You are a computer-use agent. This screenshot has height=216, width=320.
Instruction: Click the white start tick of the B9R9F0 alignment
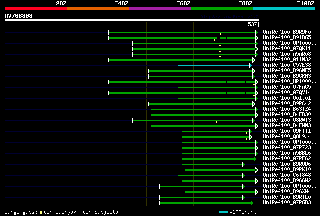click(109, 32)
